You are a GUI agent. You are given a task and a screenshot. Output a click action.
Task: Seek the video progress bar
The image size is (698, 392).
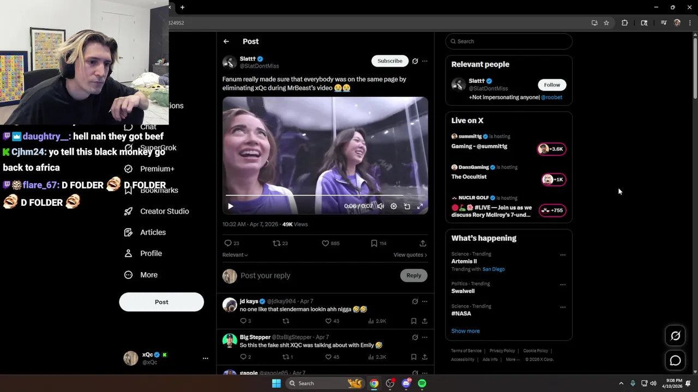[325, 195]
